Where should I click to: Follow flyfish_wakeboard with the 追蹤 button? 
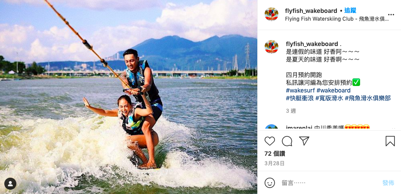pyautogui.click(x=350, y=11)
